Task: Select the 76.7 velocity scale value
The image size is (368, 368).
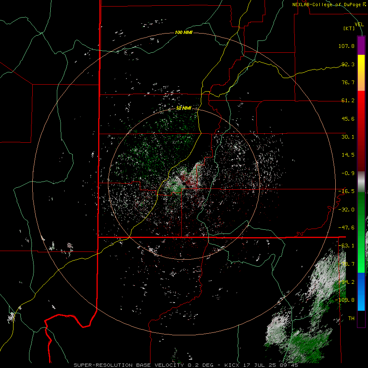Action: click(348, 82)
